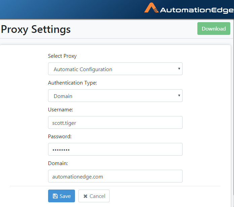Click the Select Proxy label
The image size is (234, 207).
(62, 56)
